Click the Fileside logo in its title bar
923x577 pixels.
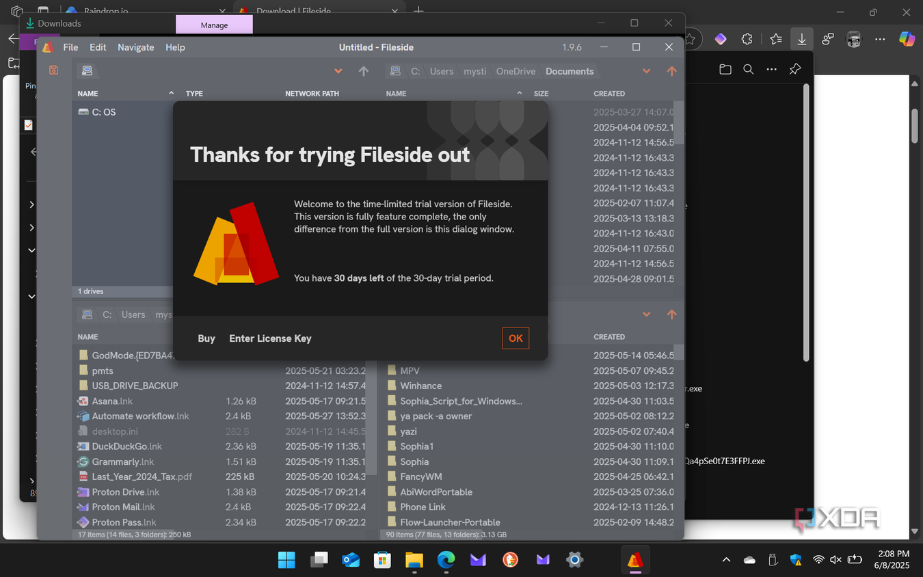[x=48, y=47]
